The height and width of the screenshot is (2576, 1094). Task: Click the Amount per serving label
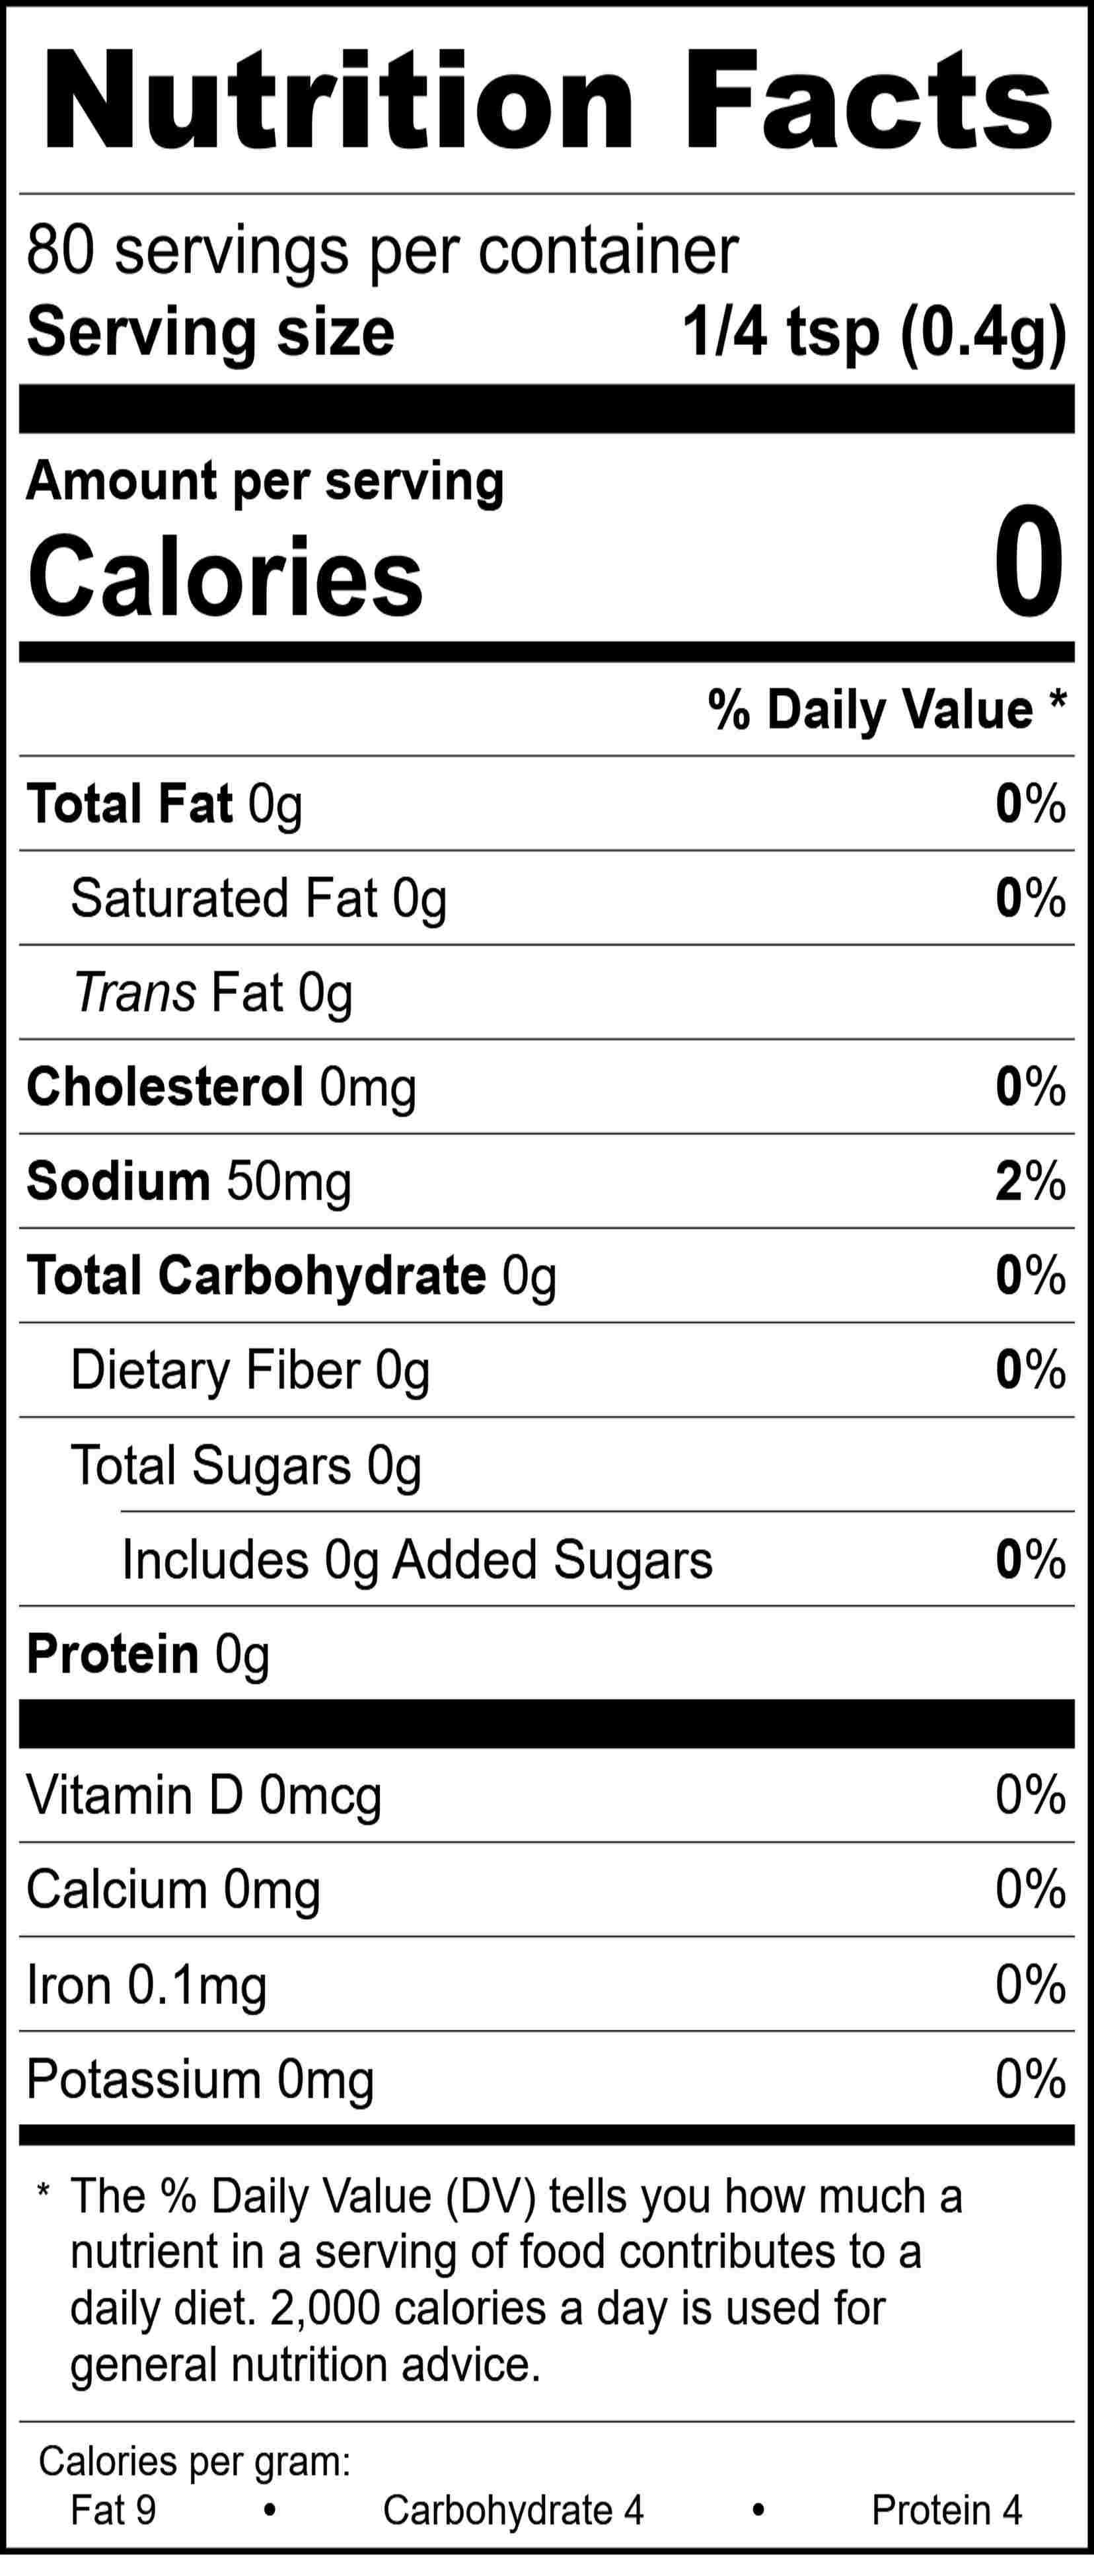pos(265,481)
